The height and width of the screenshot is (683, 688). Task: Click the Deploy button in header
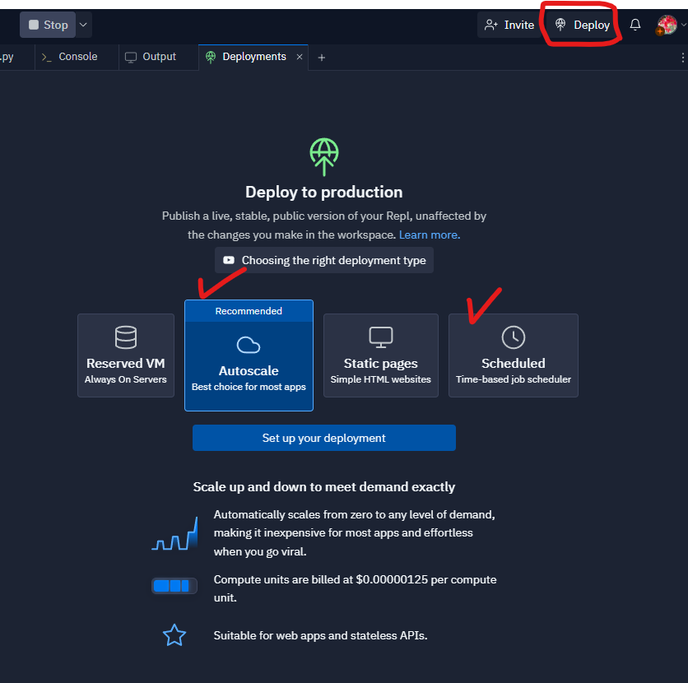pos(583,25)
